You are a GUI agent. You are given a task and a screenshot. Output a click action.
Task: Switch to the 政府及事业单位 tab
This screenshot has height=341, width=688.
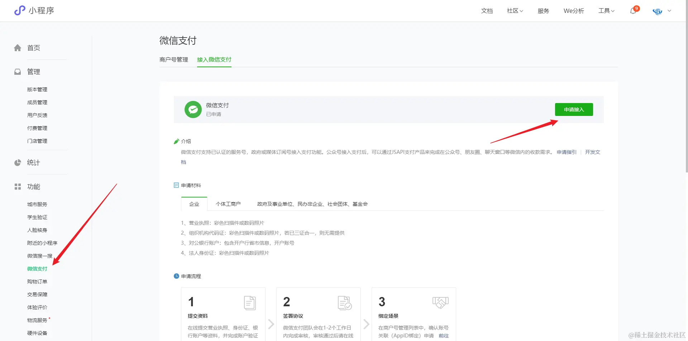(312, 204)
